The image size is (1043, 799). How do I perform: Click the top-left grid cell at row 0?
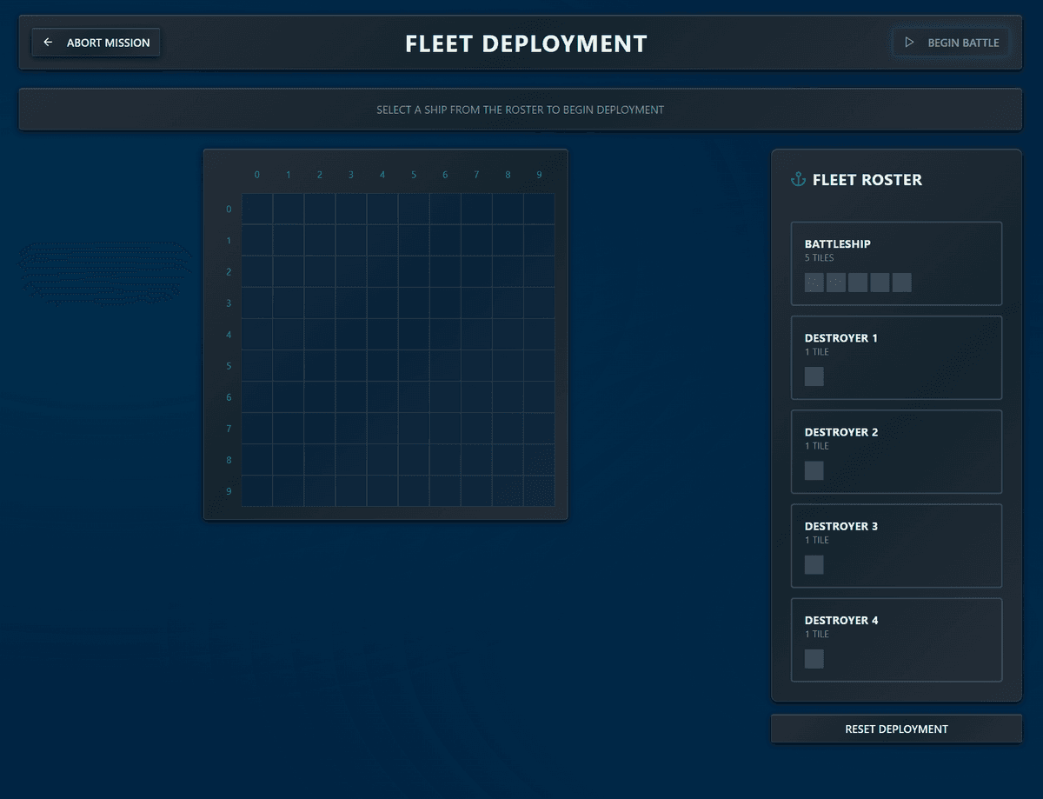tap(256, 209)
